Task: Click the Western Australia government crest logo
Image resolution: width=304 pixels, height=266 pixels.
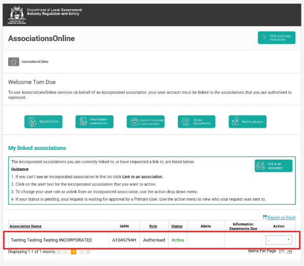Action: coord(17,15)
